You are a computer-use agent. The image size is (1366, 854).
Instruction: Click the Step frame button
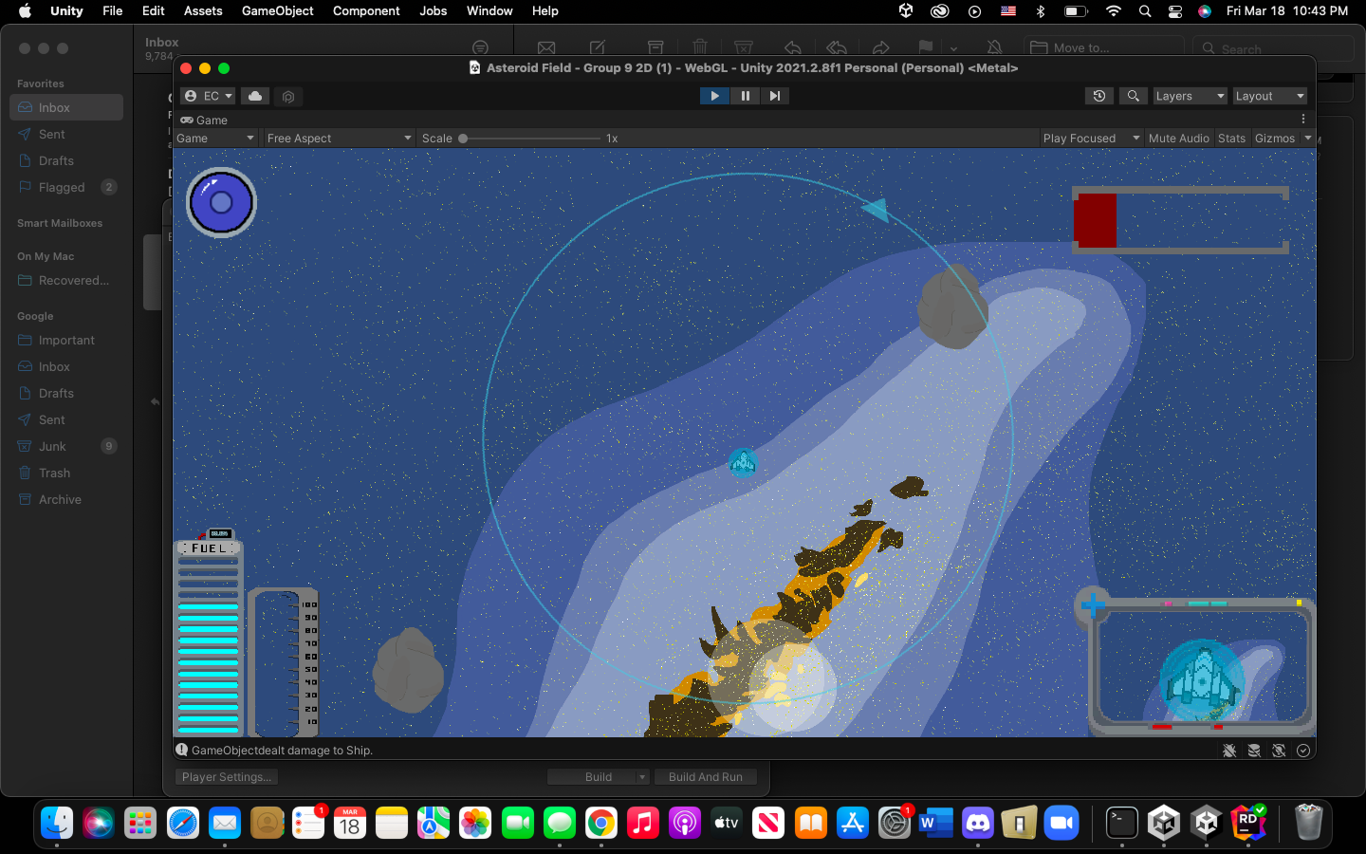click(775, 96)
